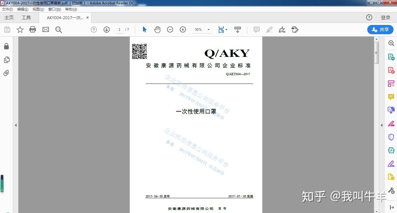Collapse the right tools pane arrow

(x=382, y=125)
